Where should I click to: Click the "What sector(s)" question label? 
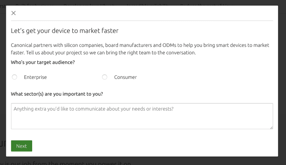pos(57,94)
